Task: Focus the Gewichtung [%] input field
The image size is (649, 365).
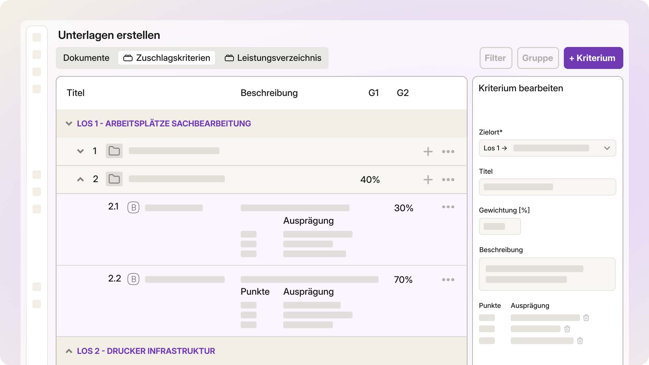Action: (500, 226)
